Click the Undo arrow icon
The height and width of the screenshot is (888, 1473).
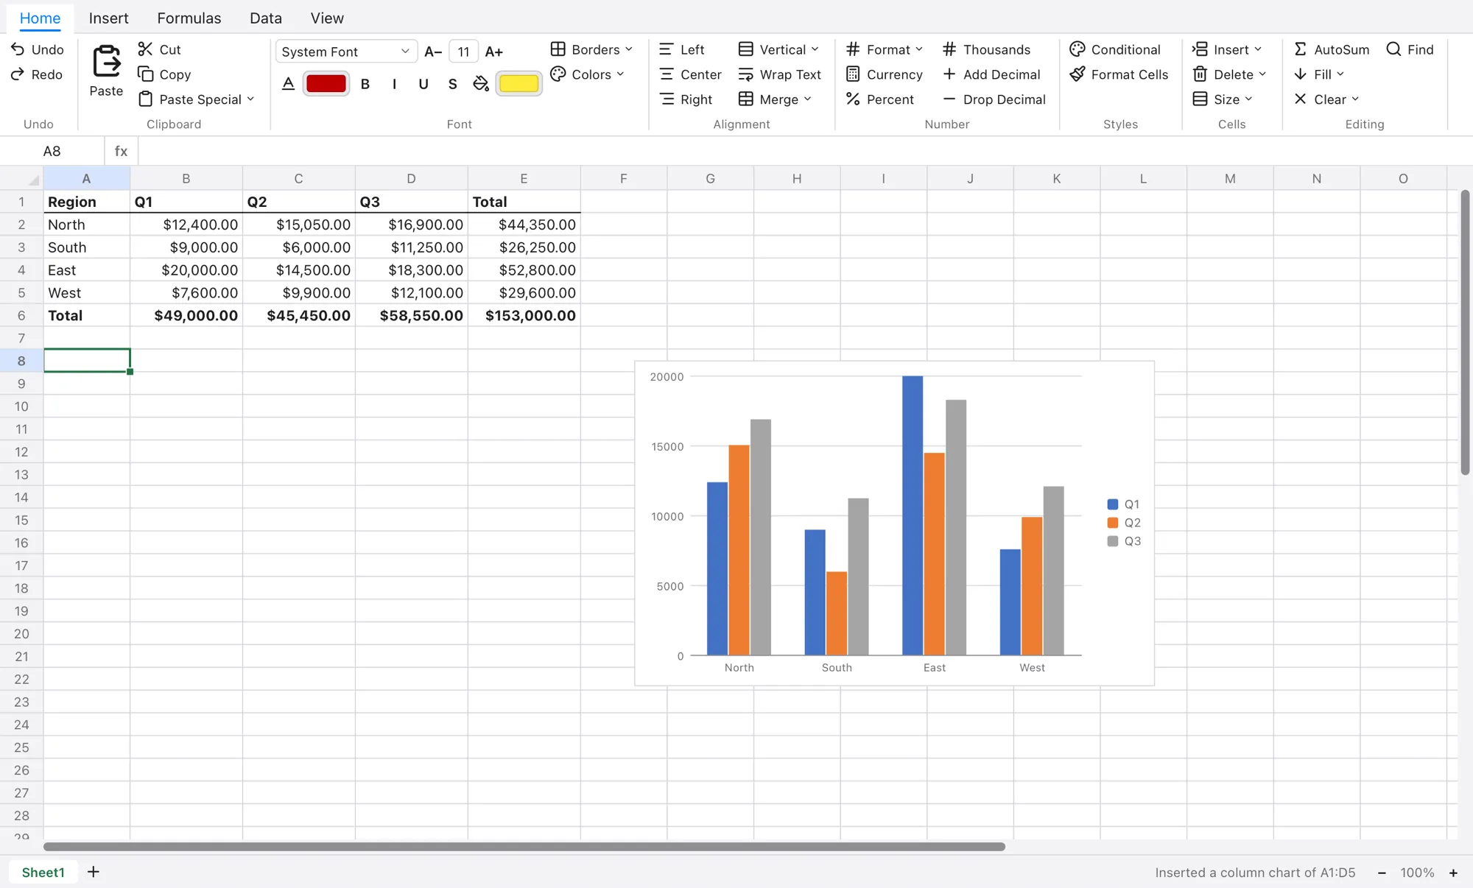click(x=18, y=49)
